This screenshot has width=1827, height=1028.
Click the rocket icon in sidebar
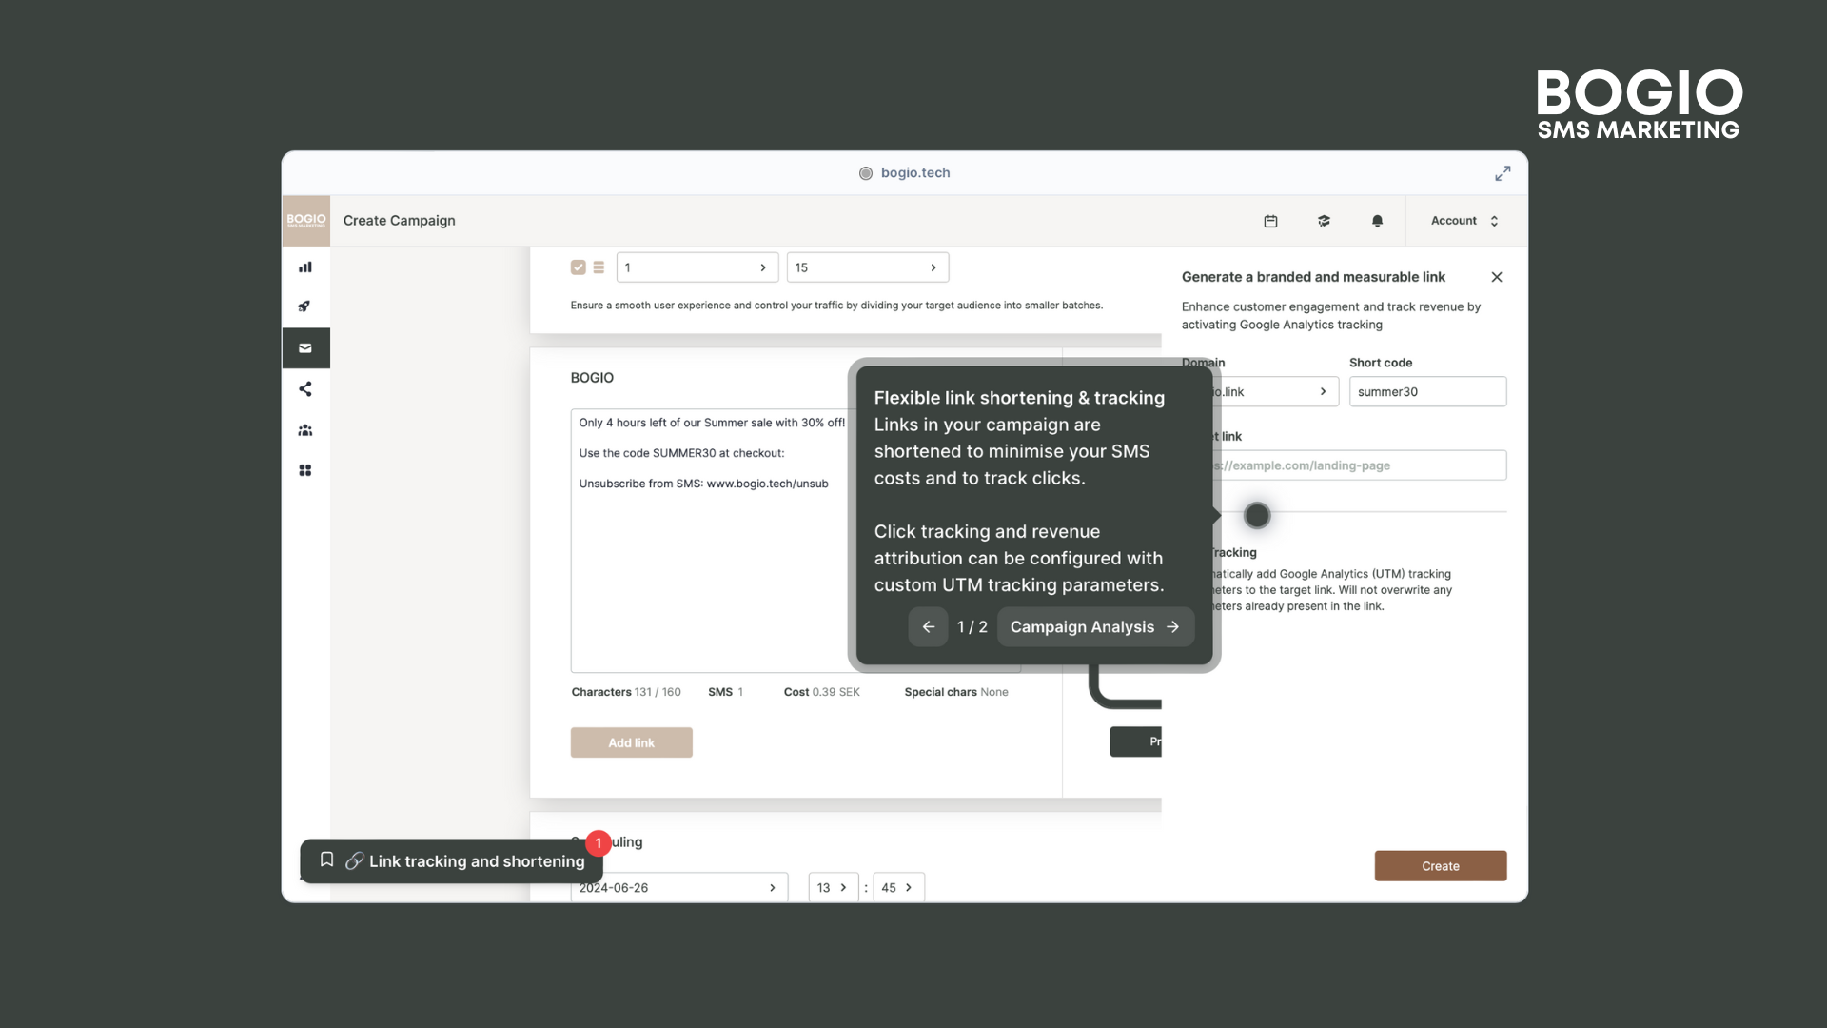click(305, 306)
